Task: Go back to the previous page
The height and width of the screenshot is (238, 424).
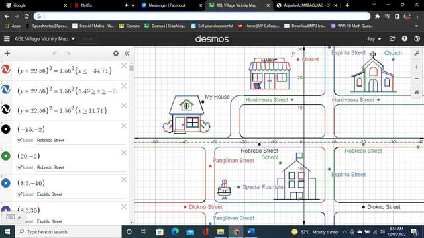Action: [7, 16]
